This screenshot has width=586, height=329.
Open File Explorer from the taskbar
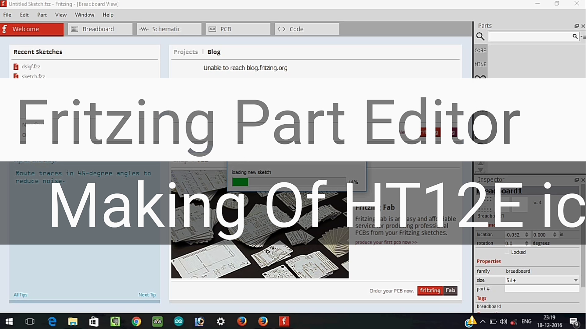73,321
